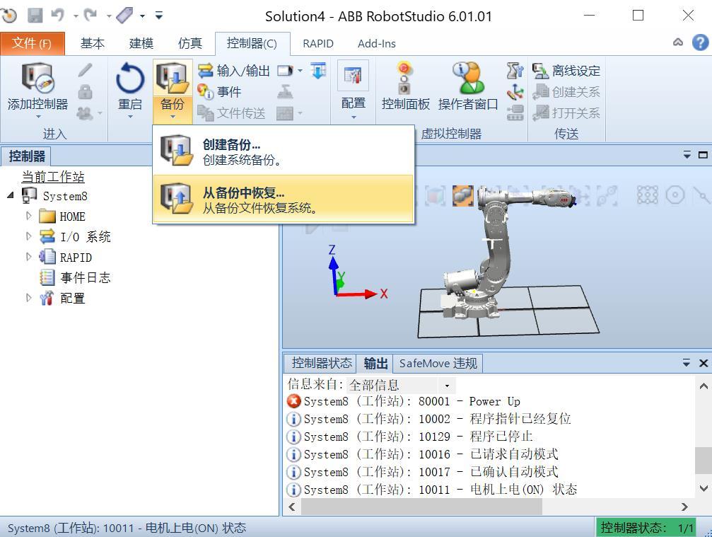Select the Output (输出) tab
This screenshot has height=537, width=712.
pyautogui.click(x=375, y=364)
